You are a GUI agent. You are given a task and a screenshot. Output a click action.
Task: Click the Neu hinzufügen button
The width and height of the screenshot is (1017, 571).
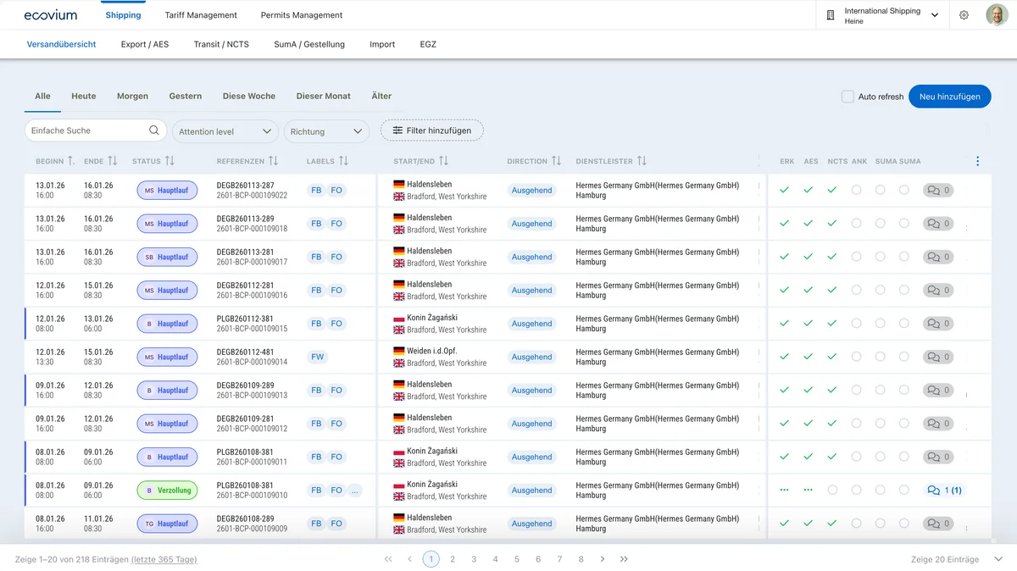pos(949,96)
